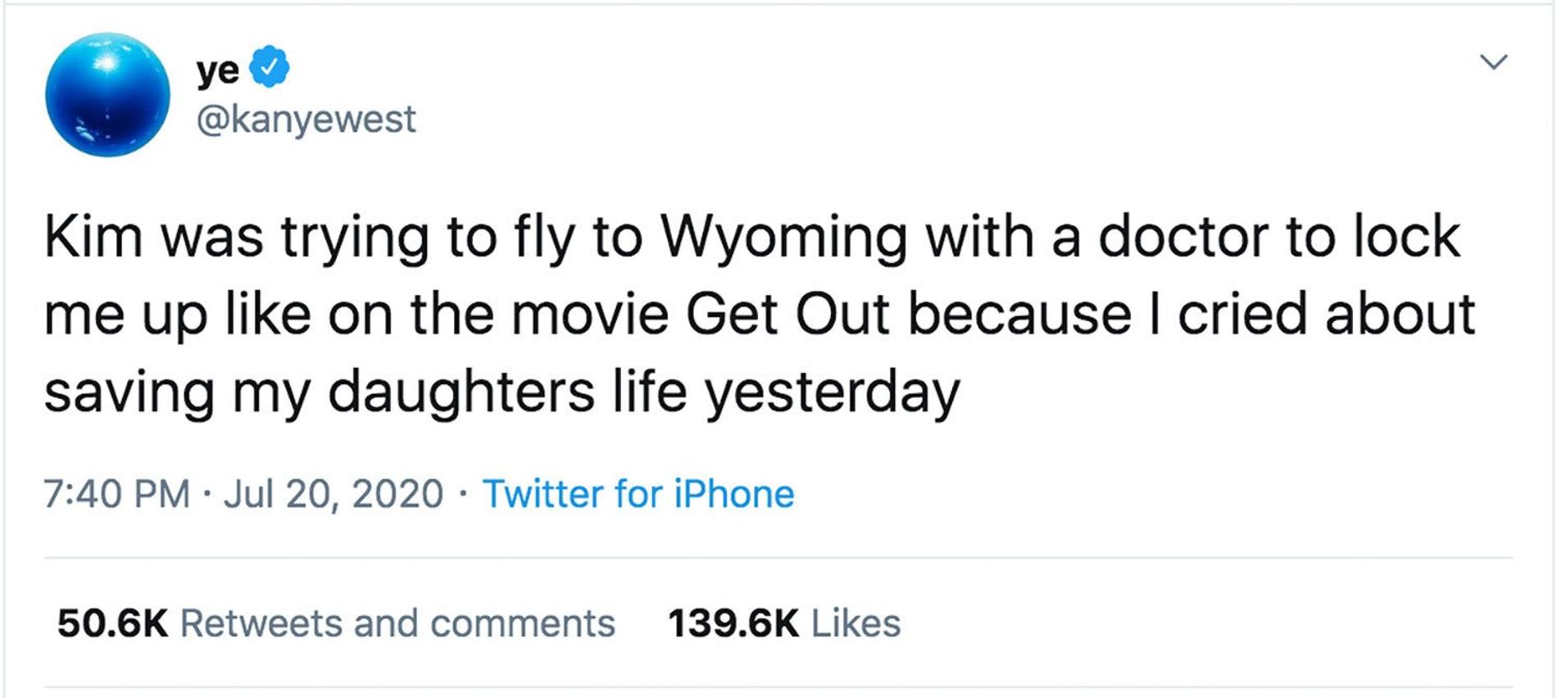Click the blue globe profile avatar

107,94
